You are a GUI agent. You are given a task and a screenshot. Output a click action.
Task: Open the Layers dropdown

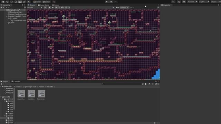[204, 2]
